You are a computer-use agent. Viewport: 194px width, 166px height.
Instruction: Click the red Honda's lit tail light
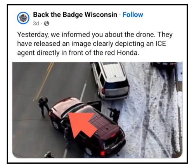click(102, 153)
